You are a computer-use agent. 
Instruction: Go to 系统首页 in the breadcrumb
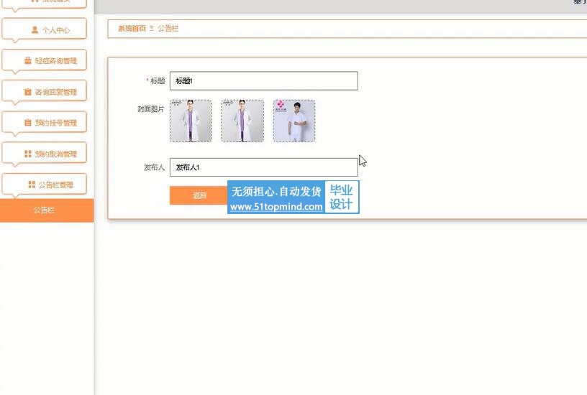coord(132,29)
